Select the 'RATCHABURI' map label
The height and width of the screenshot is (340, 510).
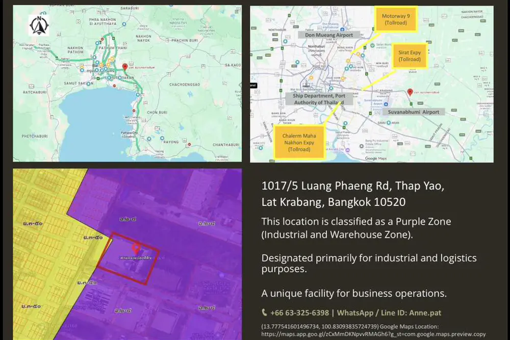coord(35,92)
